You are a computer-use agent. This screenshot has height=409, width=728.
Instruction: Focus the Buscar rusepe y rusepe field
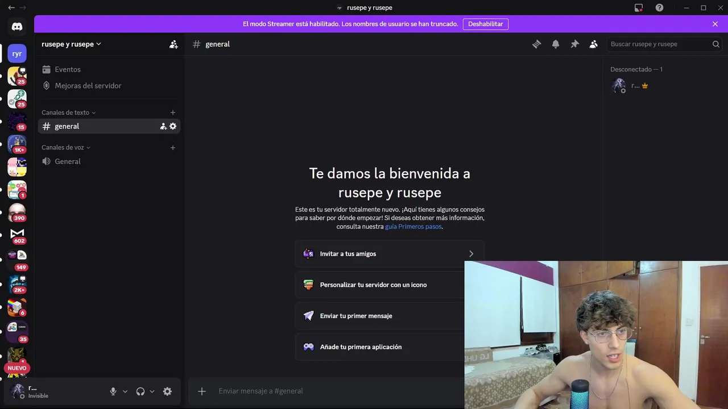665,44
